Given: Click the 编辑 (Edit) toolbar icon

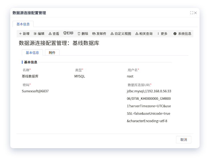Looking at the screenshot, I should [35, 34].
